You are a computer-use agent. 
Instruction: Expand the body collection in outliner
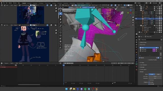click(x=140, y=7)
